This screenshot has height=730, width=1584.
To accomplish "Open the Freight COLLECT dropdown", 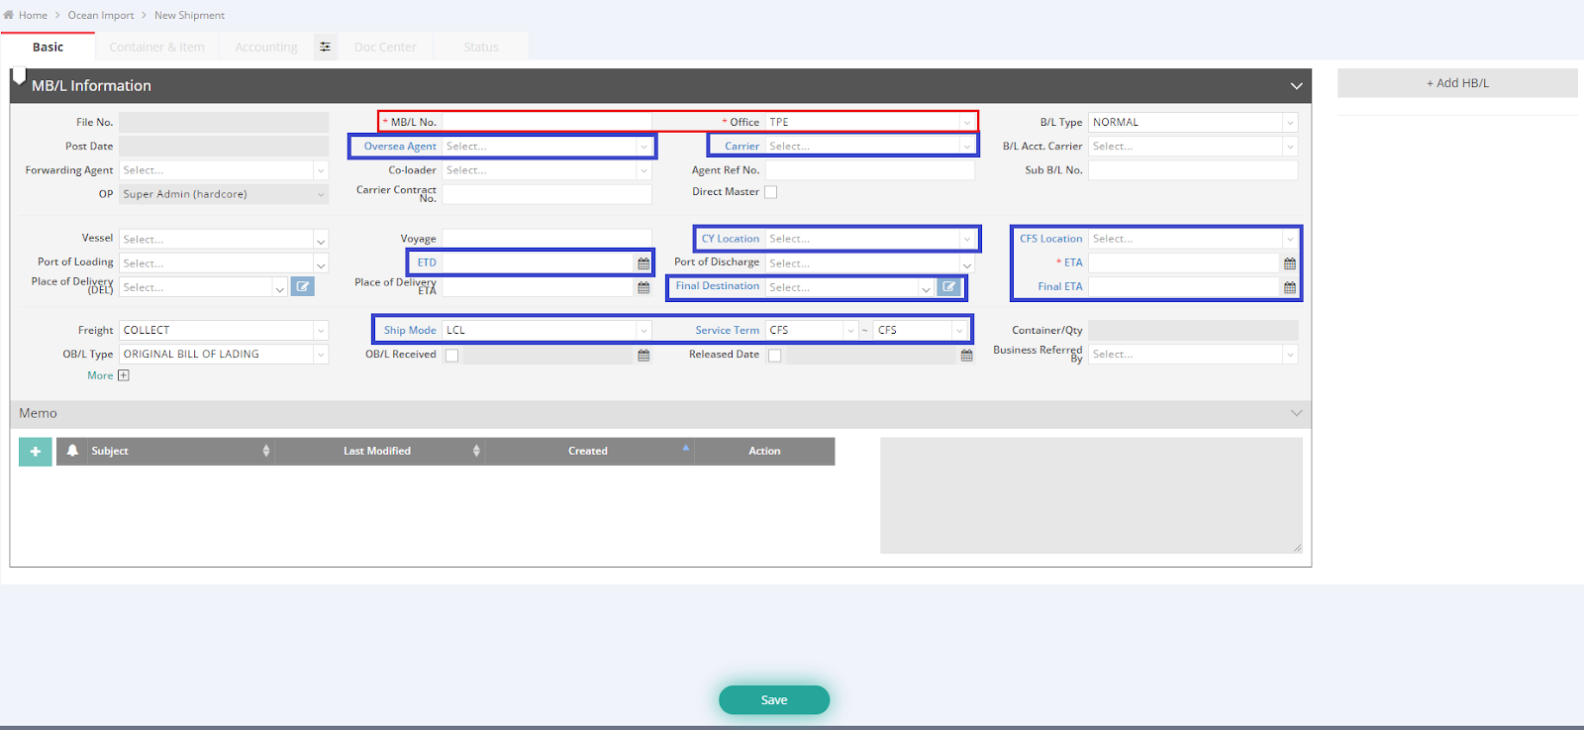I will click(x=223, y=331).
